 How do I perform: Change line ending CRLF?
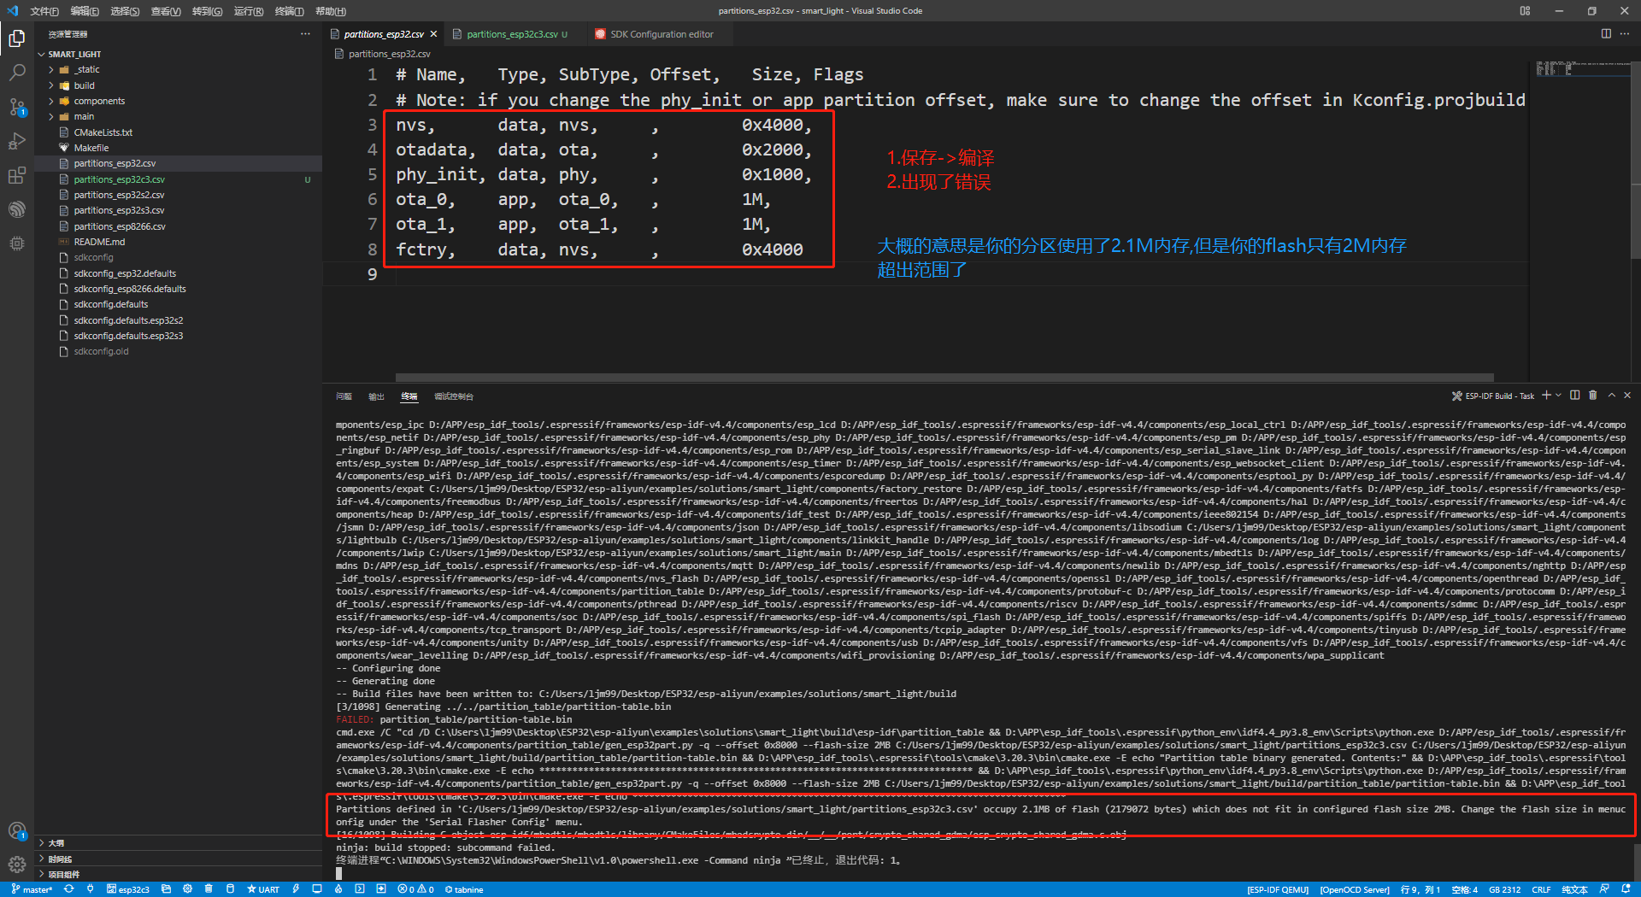tap(1541, 889)
